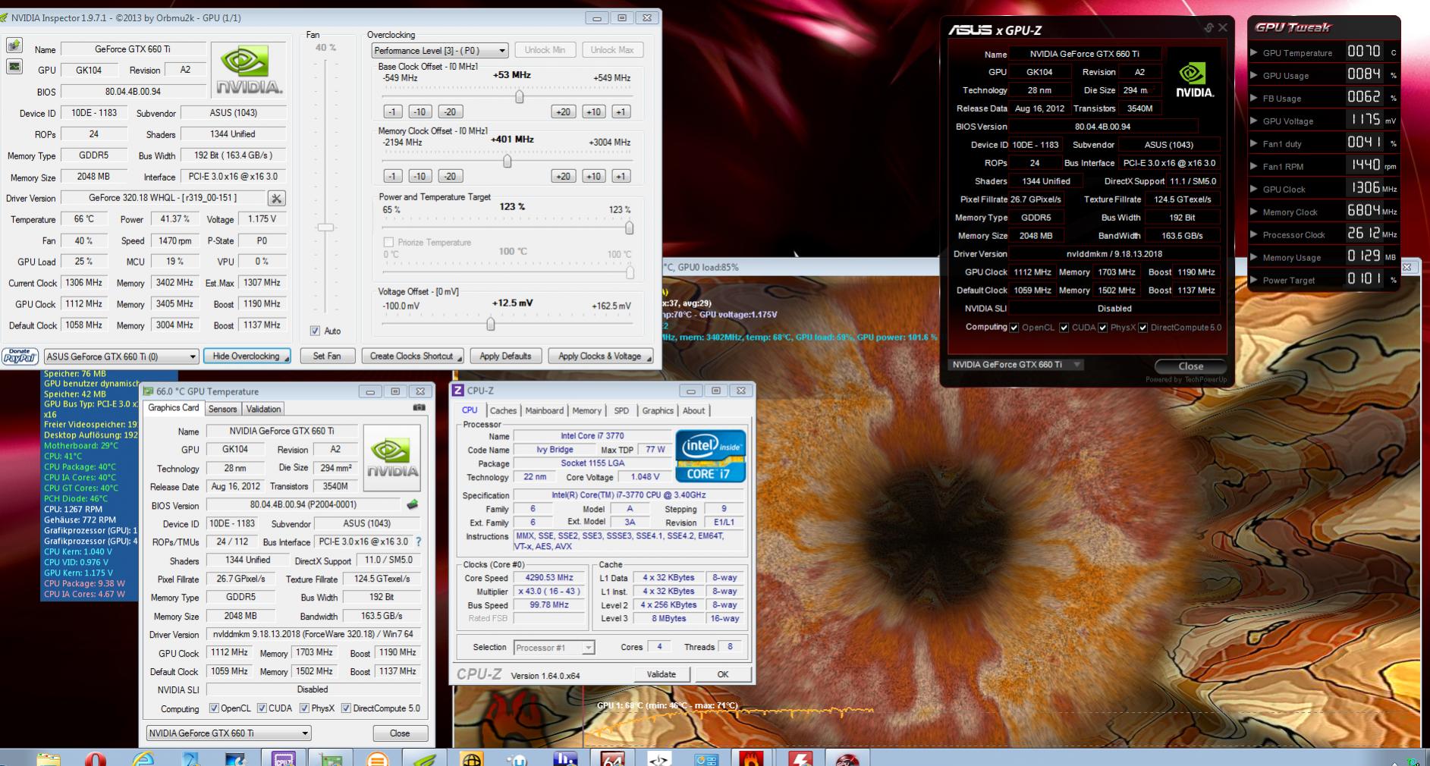Expand Memory Clock in GPU Tweak
Image resolution: width=1430 pixels, height=766 pixels.
(1253, 212)
